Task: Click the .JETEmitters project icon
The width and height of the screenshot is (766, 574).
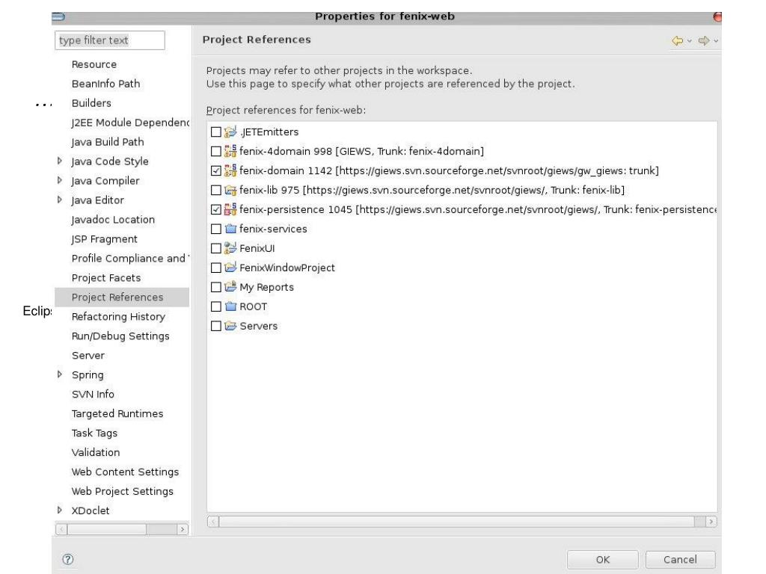Action: [x=230, y=132]
